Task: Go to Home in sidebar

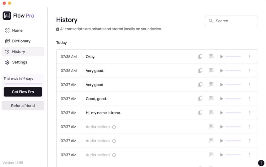Action: pos(23,30)
